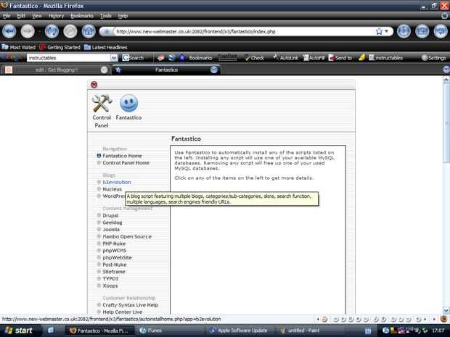Viewport: 450px width, 337px height.
Task: Open the Help Center Live link
Action: 123,312
